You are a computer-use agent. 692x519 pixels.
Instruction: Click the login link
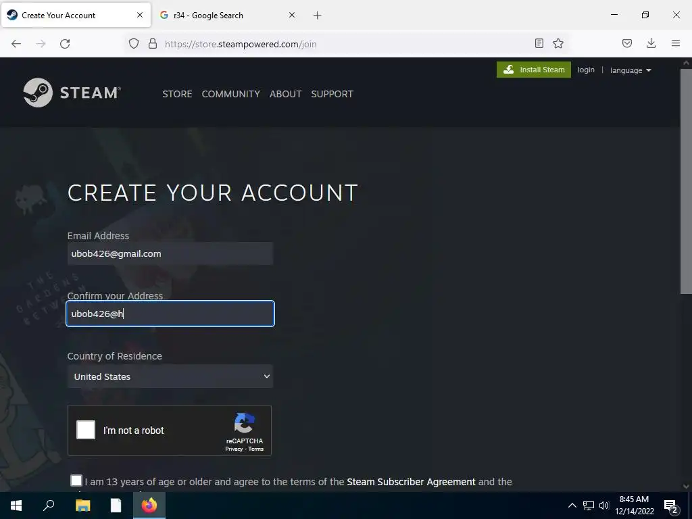(586, 70)
